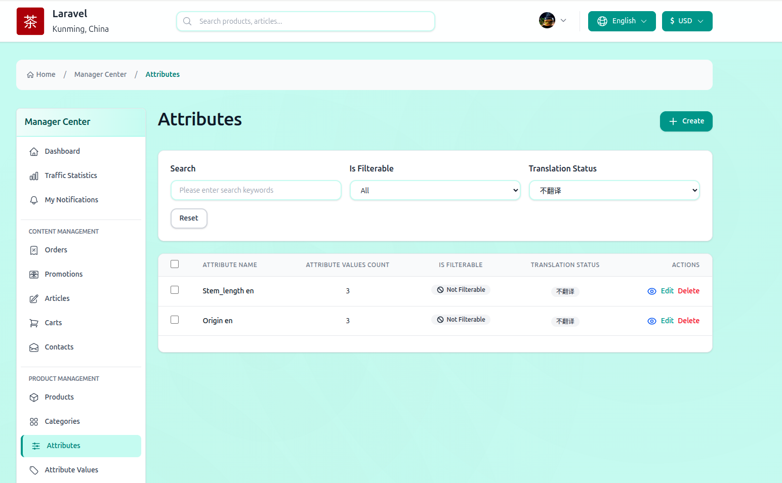
Task: Click the Promotions gift icon
Action: tap(34, 275)
